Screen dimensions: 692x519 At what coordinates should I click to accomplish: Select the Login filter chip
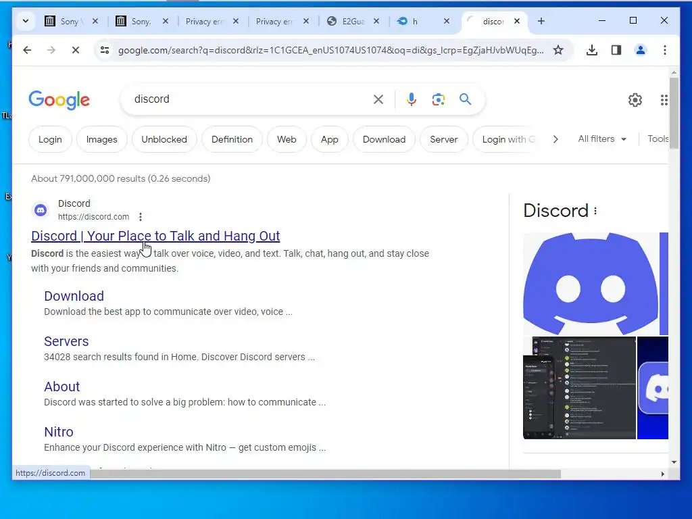pos(50,139)
